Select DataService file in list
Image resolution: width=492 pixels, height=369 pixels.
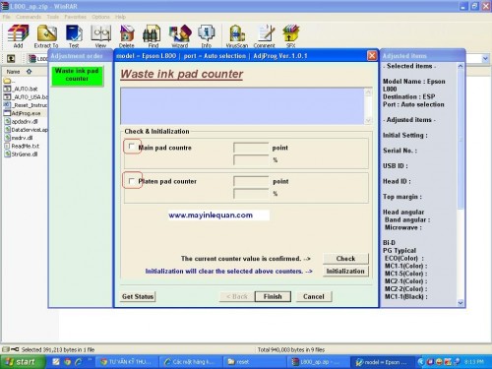26,130
